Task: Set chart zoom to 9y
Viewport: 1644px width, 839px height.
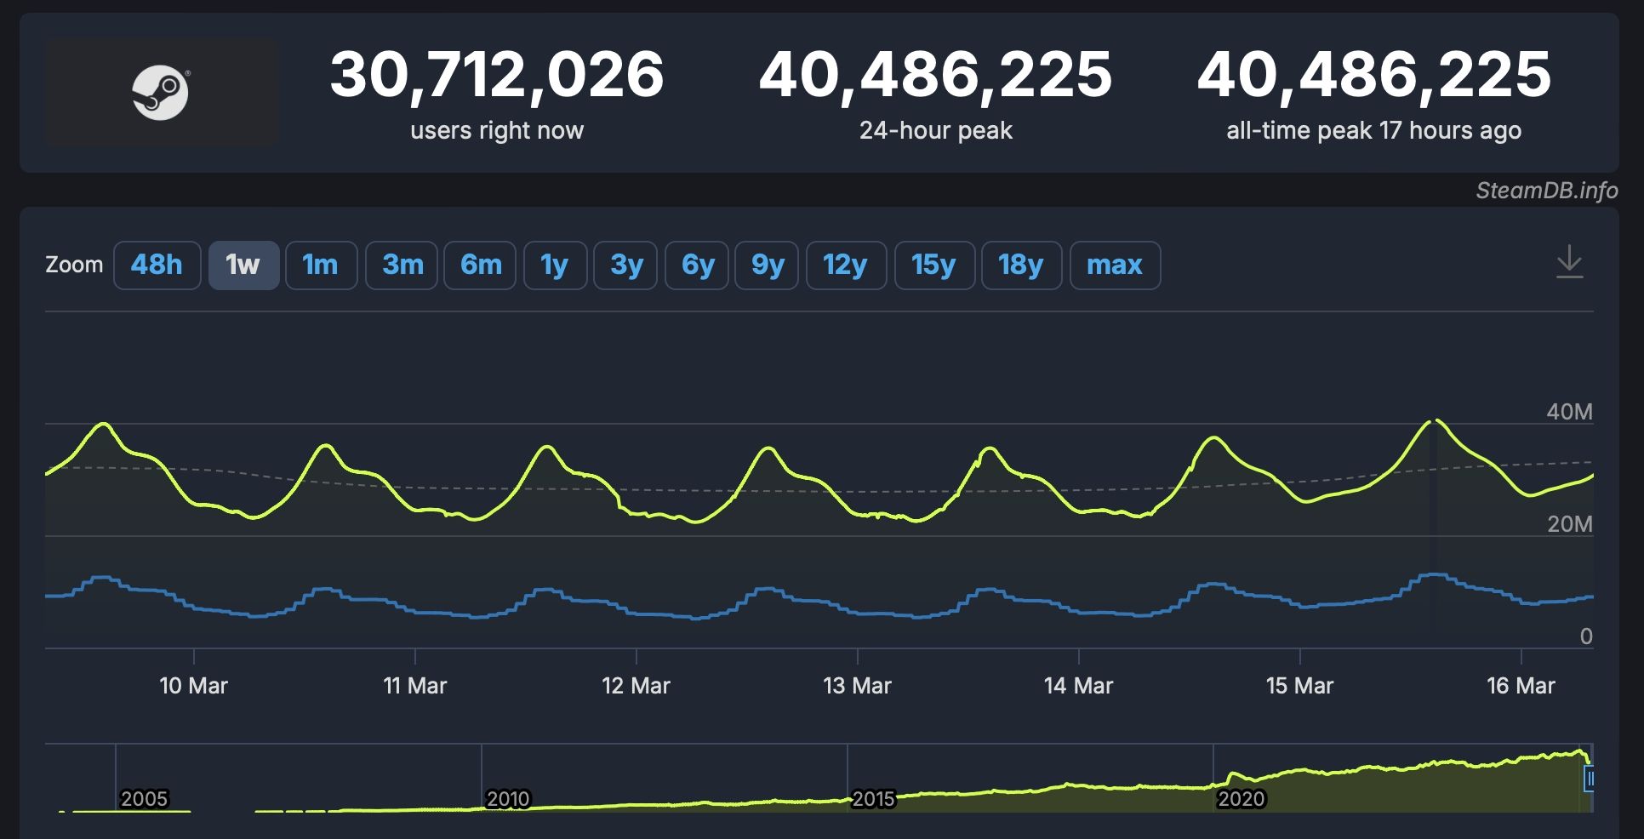Action: point(767,265)
